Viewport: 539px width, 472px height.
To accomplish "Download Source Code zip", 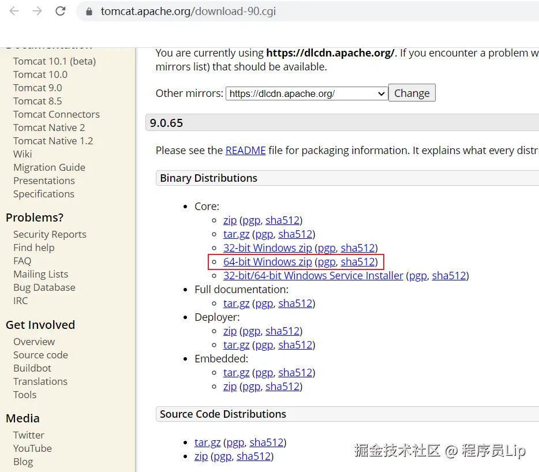I will (x=201, y=456).
